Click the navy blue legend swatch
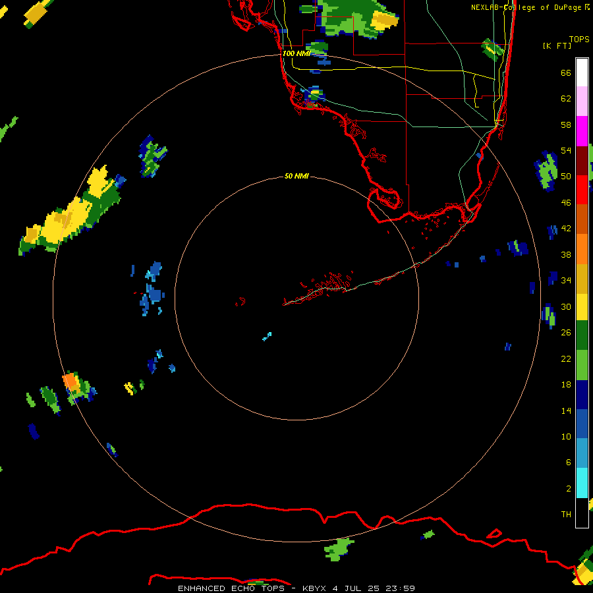 pos(582,395)
